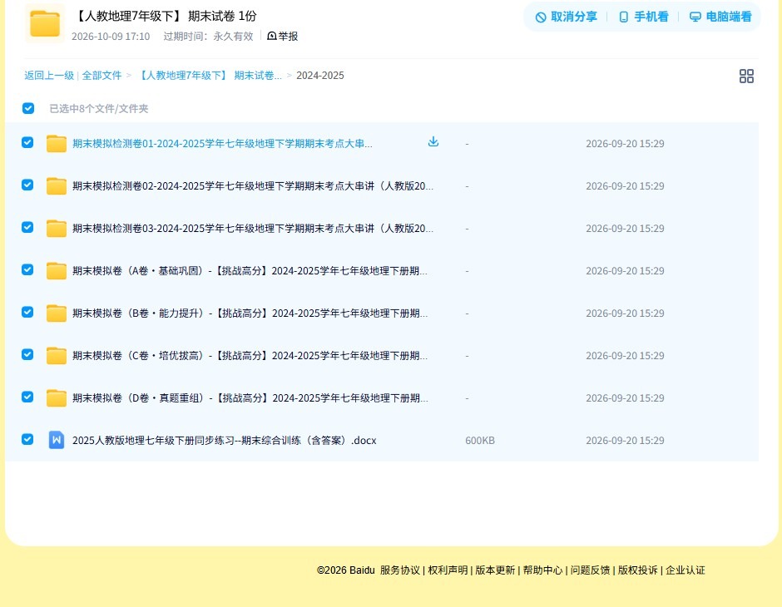Click the grid view toggle icon
The width and height of the screenshot is (782, 607).
(746, 76)
